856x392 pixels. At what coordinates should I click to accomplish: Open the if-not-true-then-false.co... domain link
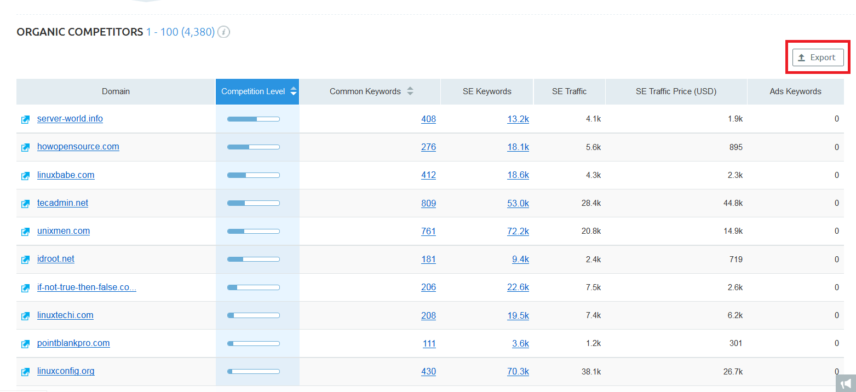[87, 287]
